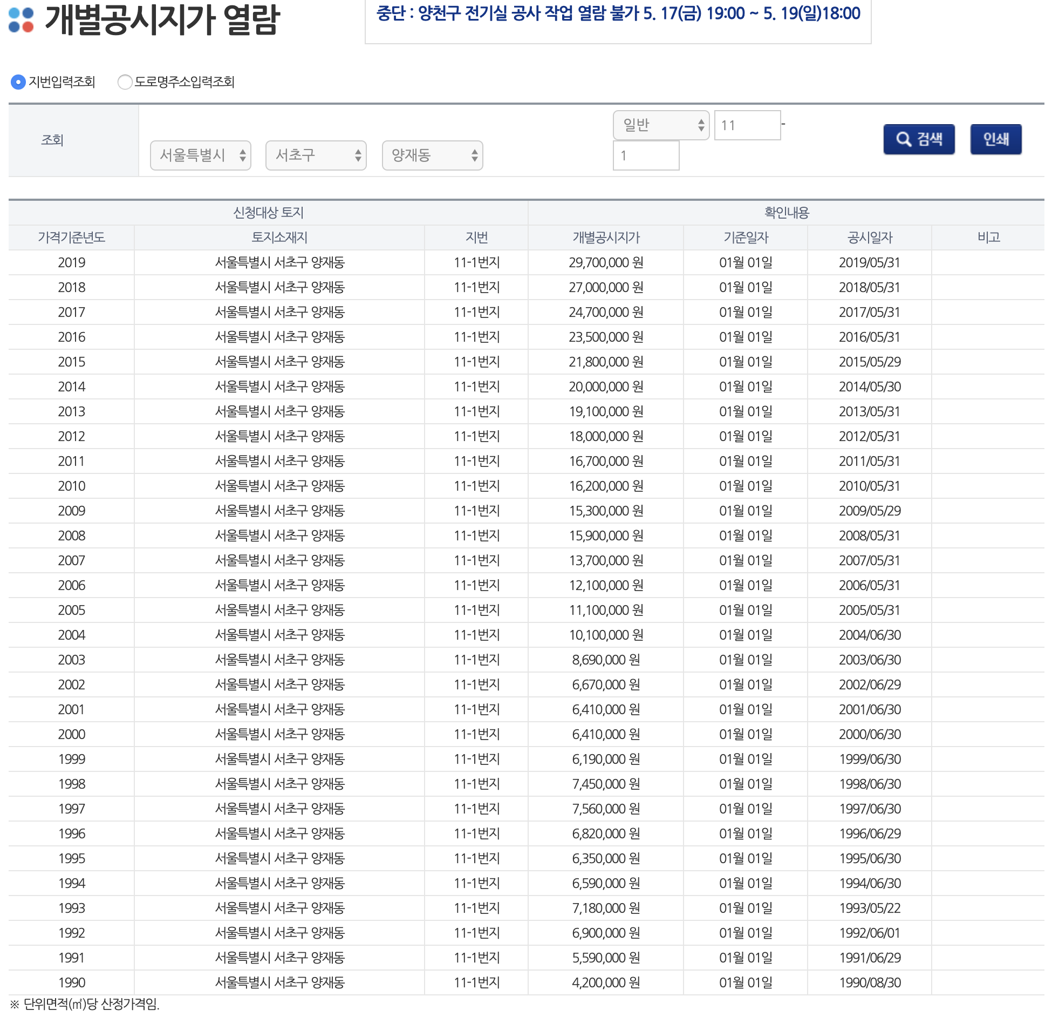Click the 기준일자 column header

click(746, 238)
